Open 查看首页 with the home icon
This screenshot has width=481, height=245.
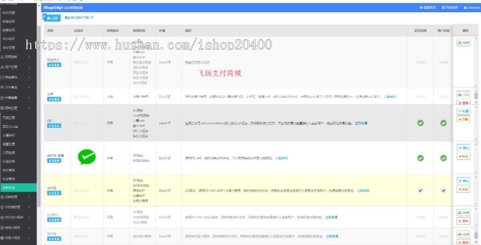coord(428,7)
